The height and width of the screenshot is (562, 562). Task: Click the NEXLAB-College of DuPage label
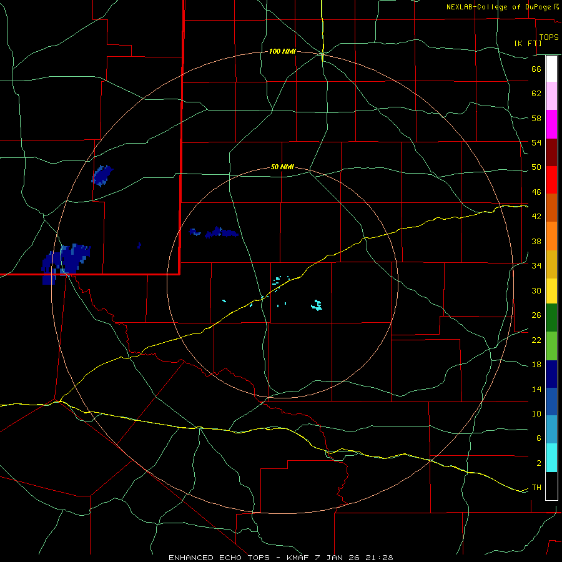point(499,7)
